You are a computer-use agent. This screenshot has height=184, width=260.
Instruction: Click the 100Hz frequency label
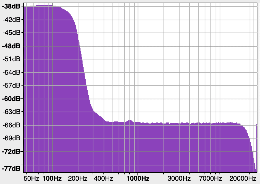52,179
